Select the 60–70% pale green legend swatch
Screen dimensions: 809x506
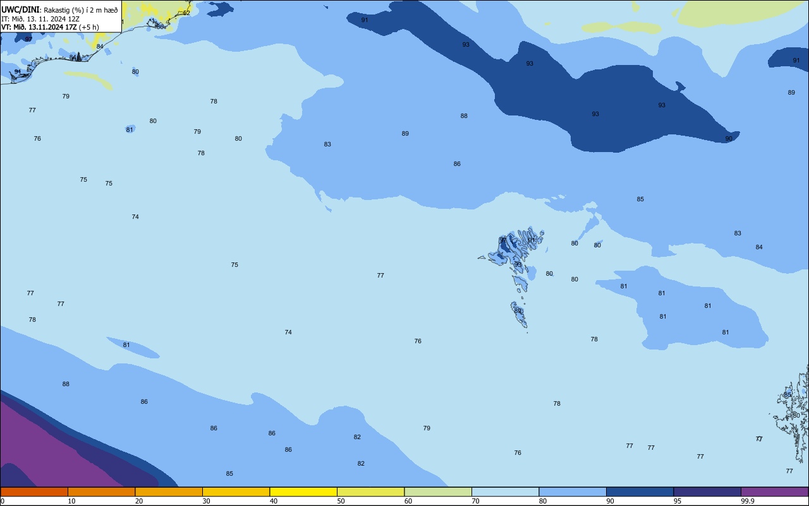[438, 491]
